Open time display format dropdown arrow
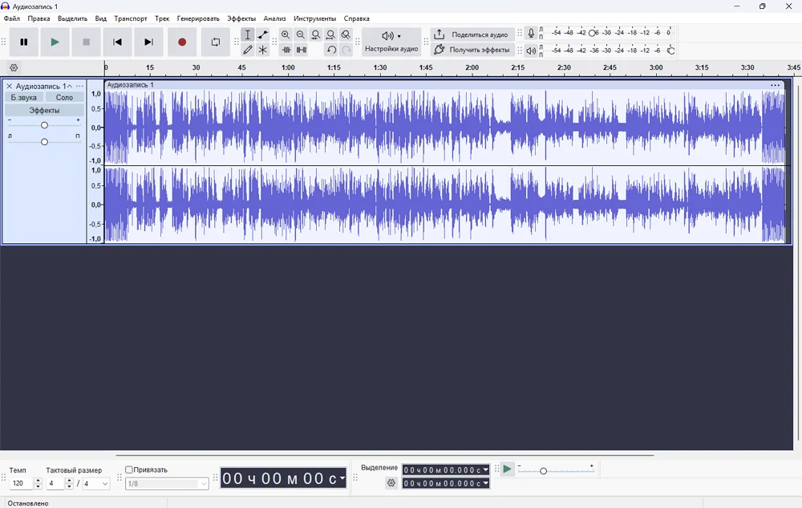802x508 pixels. tap(342, 478)
